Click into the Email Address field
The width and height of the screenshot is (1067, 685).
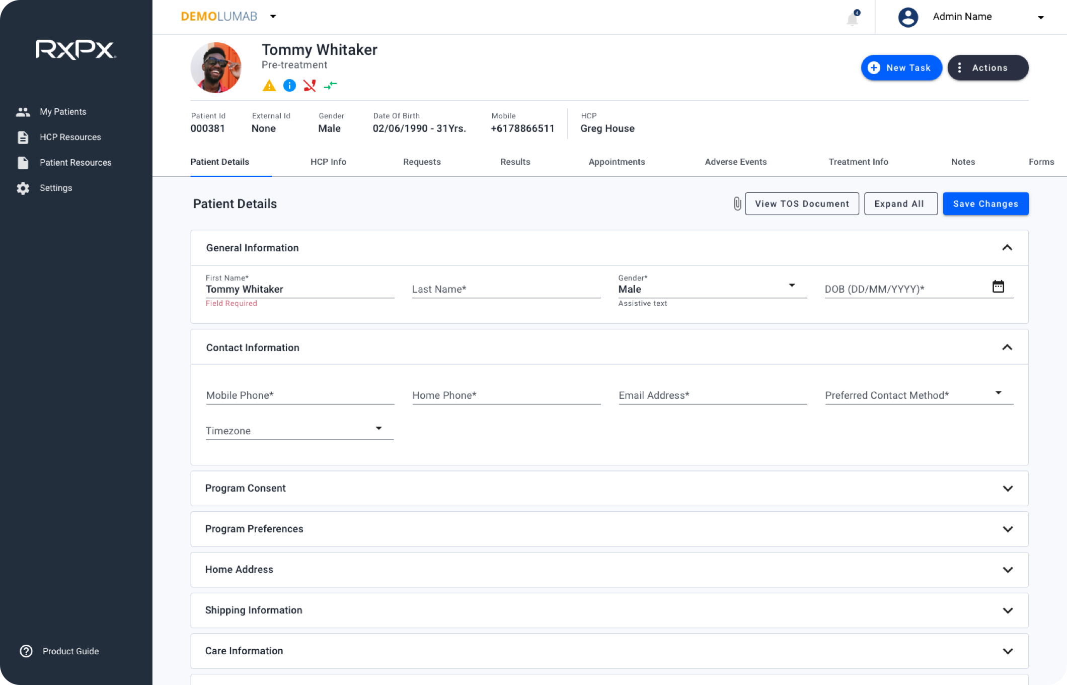tap(712, 395)
